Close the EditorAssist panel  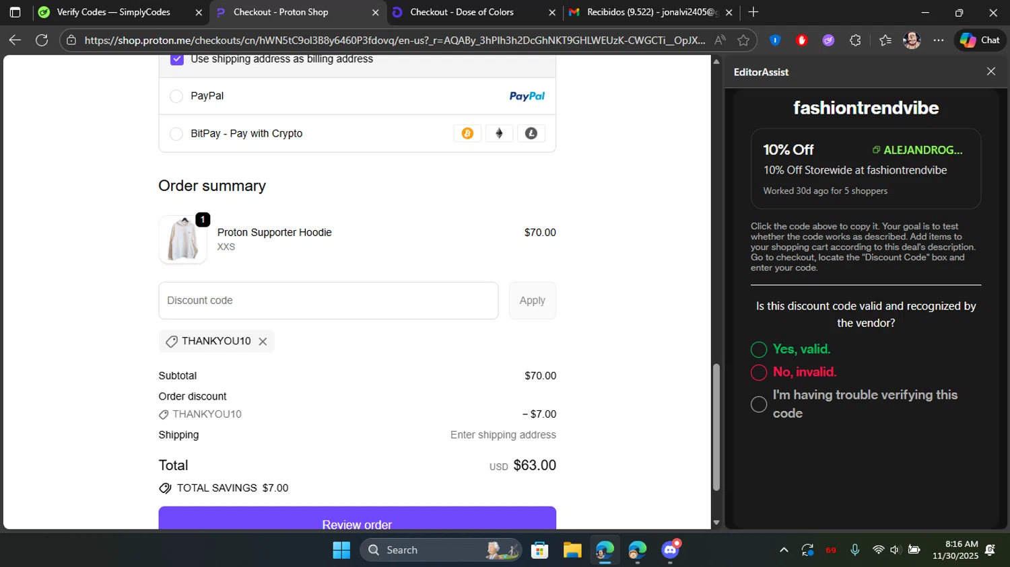point(990,71)
